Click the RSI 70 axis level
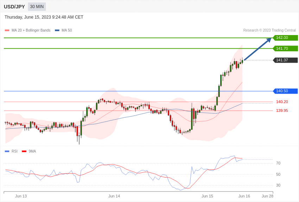The width and height of the screenshot is (299, 202). [278, 163]
